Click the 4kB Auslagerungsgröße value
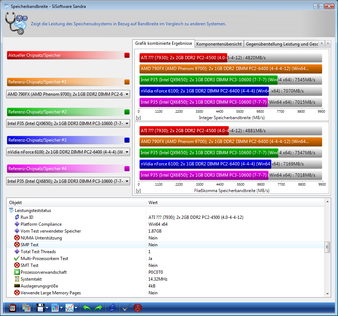 (152, 286)
